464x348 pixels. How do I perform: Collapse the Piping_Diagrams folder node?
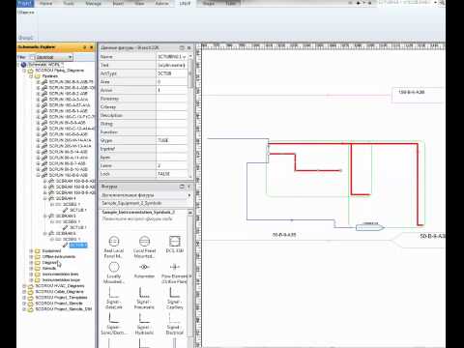point(24,71)
